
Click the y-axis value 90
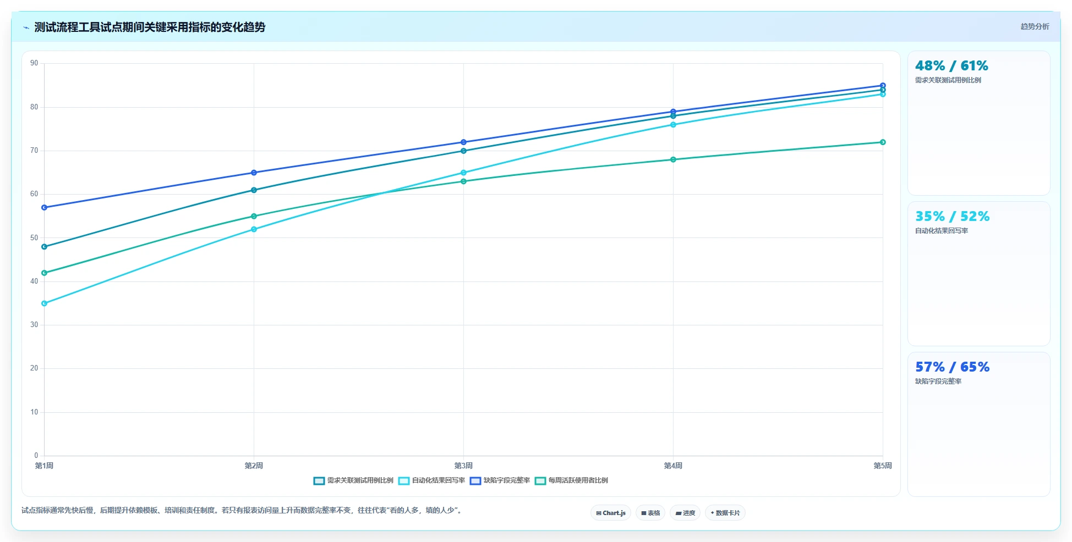coord(34,63)
